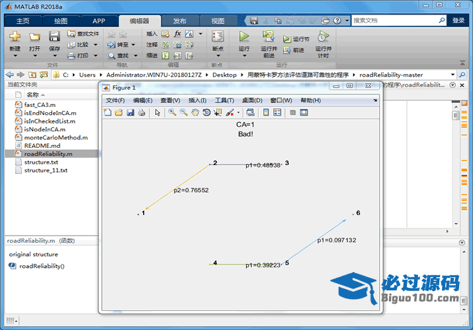Click the Link Plot icon

pyautogui.click(x=250, y=112)
